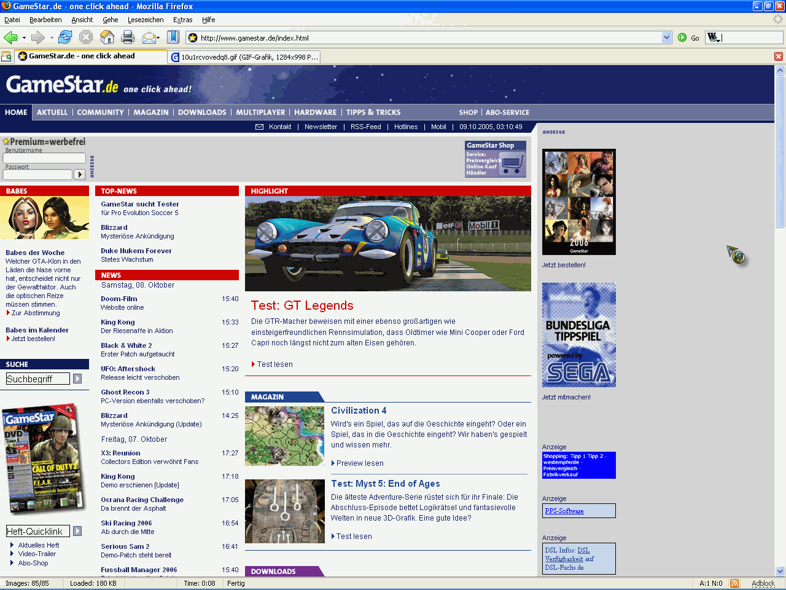Select the GameStar.de one click ahead tab
Image resolution: width=786 pixels, height=590 pixels.
[89, 56]
